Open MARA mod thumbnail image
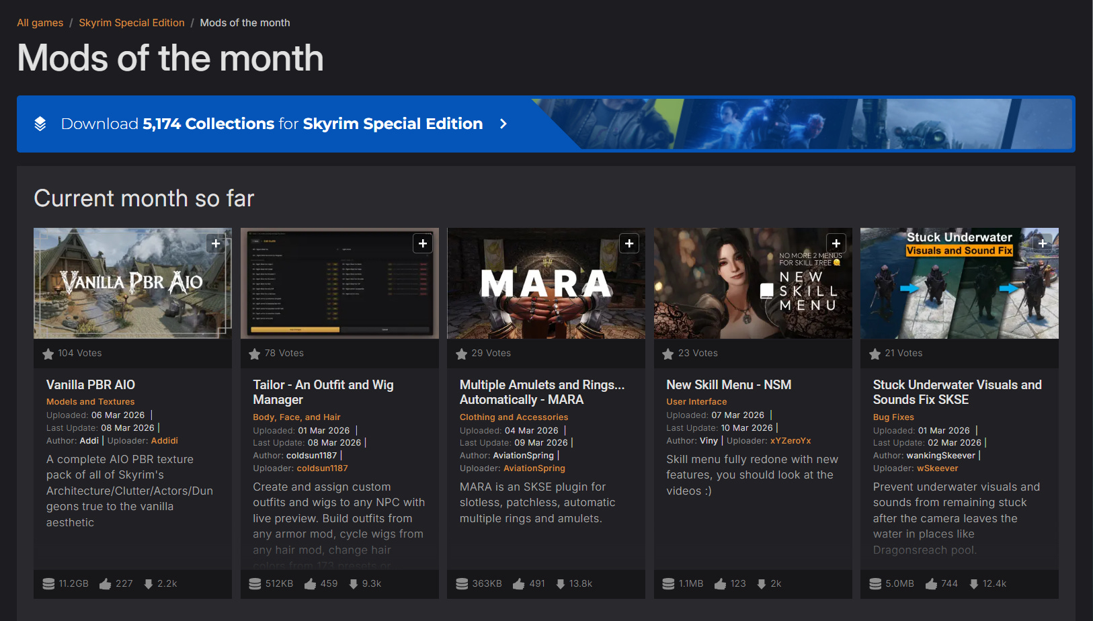1093x621 pixels. pyautogui.click(x=546, y=283)
